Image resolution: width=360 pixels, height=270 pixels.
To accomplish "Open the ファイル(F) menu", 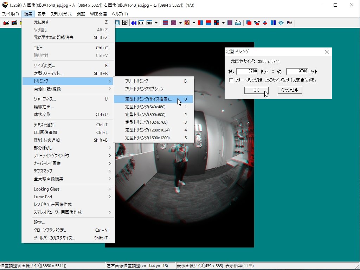I will click(x=10, y=14).
